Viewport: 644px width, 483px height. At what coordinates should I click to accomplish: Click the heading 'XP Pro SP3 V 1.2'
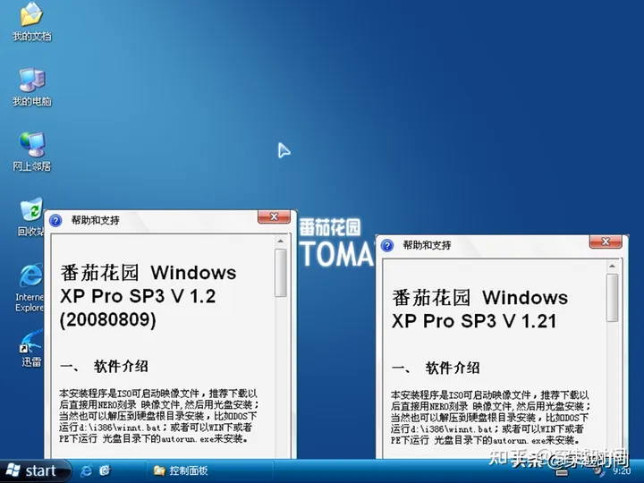(138, 296)
